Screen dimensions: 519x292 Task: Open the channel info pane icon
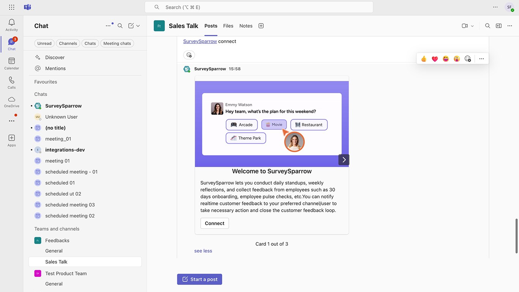(498, 26)
